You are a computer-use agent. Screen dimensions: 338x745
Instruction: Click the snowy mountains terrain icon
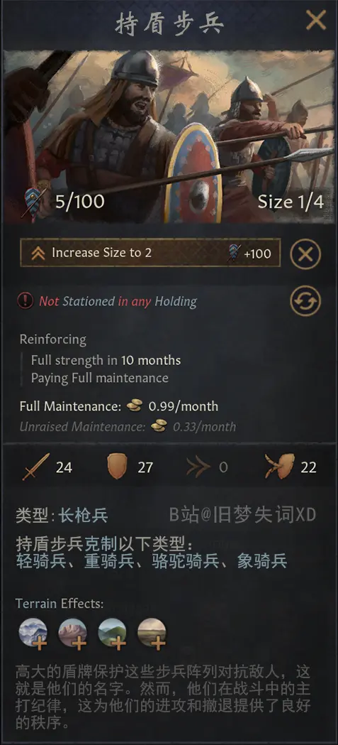pos(33,633)
